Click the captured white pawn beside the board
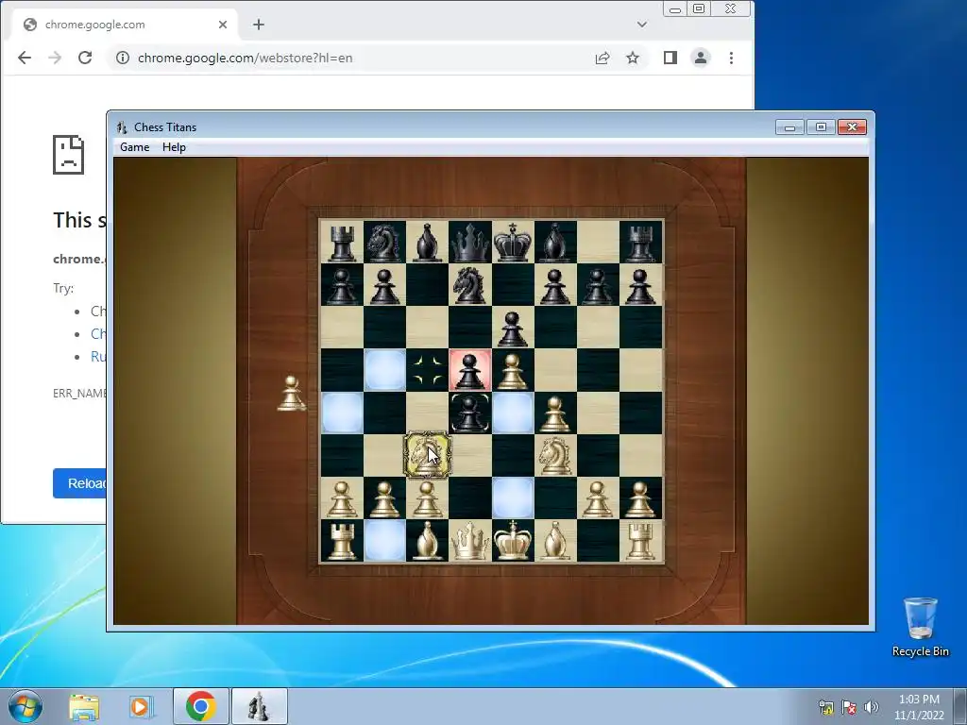The image size is (967, 725). 291,394
